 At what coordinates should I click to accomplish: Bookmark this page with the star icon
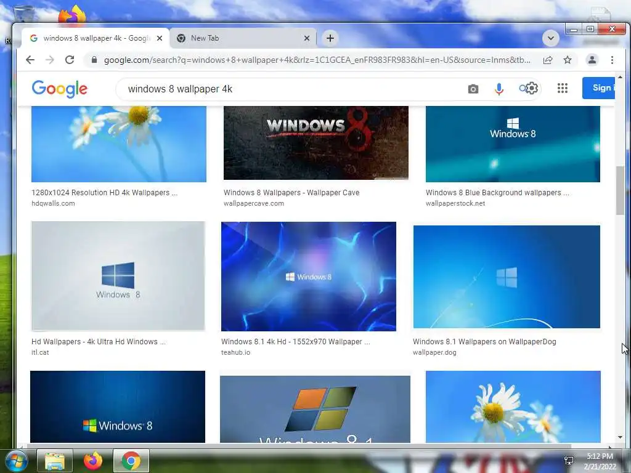pyautogui.click(x=568, y=60)
